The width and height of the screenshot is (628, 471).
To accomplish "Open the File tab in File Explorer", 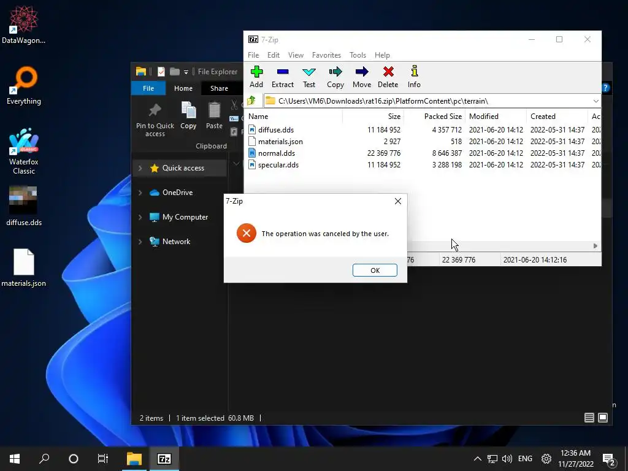I will [148, 88].
